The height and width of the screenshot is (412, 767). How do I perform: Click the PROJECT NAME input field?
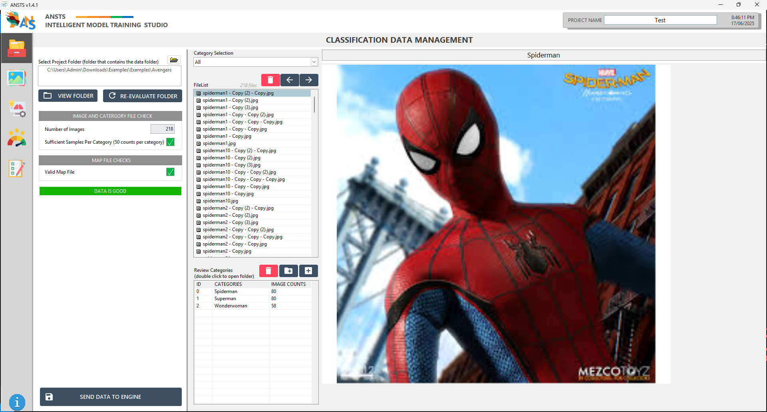[x=660, y=20]
